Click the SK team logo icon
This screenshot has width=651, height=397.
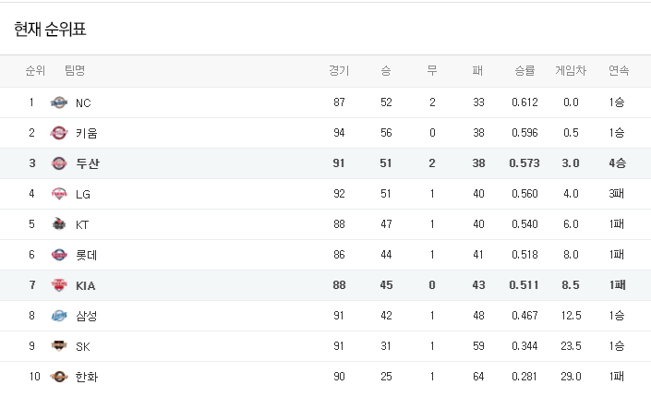coord(59,346)
